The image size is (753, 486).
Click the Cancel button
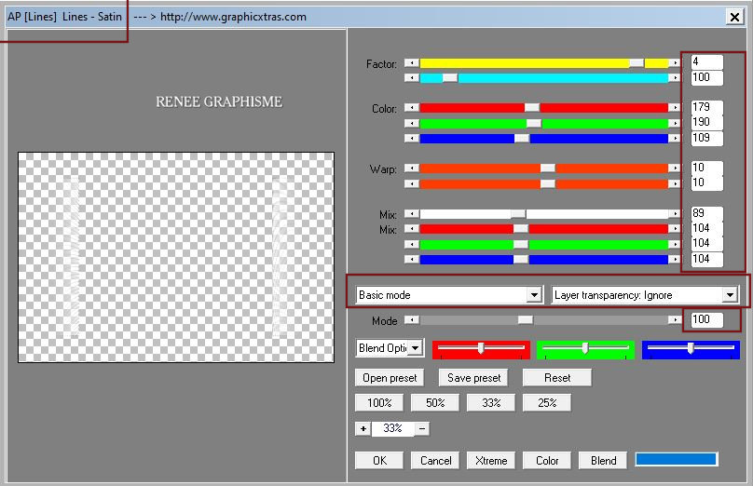tap(435, 461)
